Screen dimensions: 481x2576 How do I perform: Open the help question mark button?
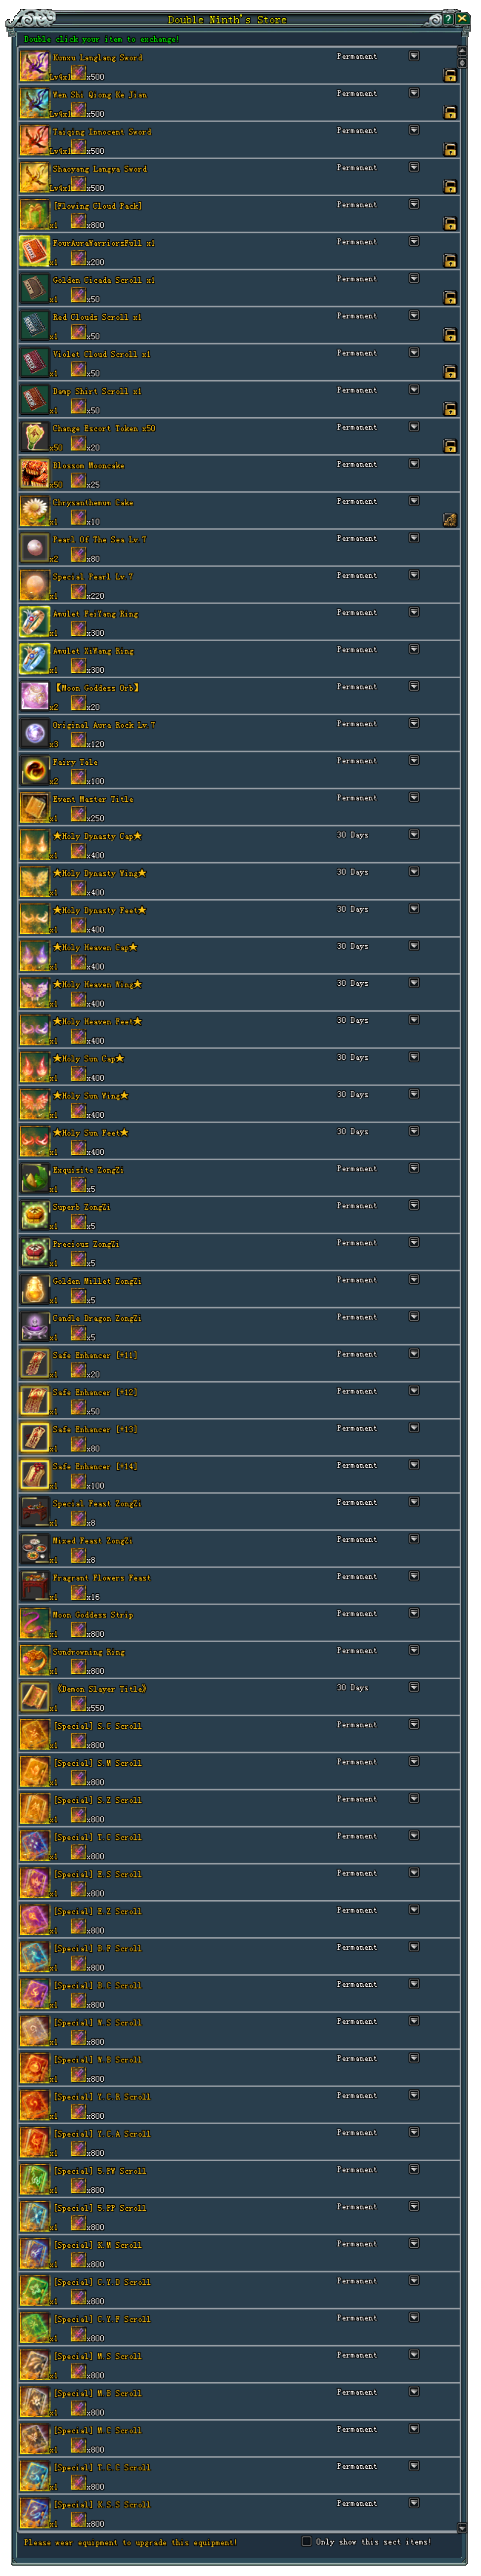449,19
